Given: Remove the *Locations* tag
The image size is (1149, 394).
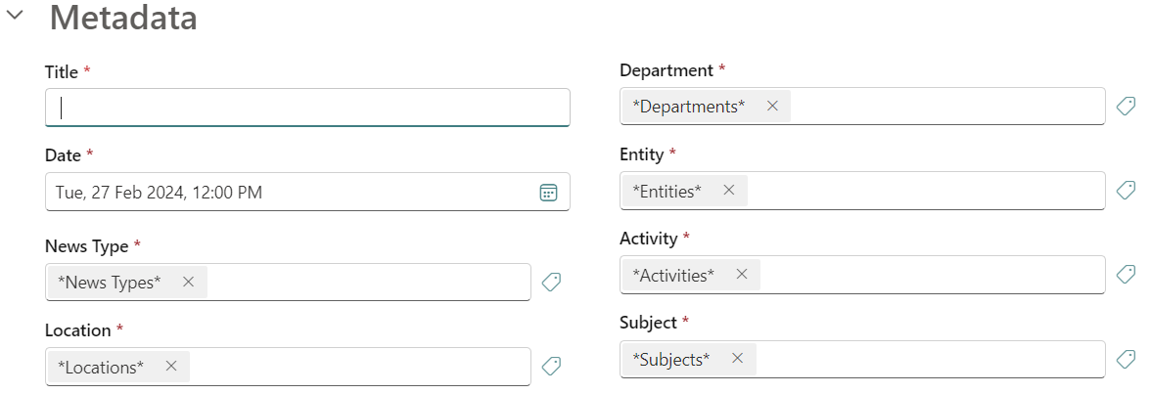Looking at the screenshot, I should click(x=171, y=367).
